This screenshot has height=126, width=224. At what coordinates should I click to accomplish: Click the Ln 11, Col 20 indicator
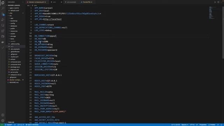click(175, 125)
